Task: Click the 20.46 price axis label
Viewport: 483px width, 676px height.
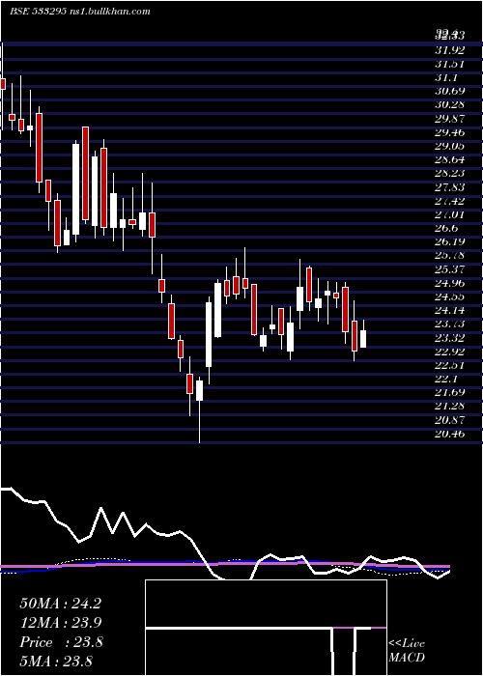Action: pyautogui.click(x=450, y=435)
